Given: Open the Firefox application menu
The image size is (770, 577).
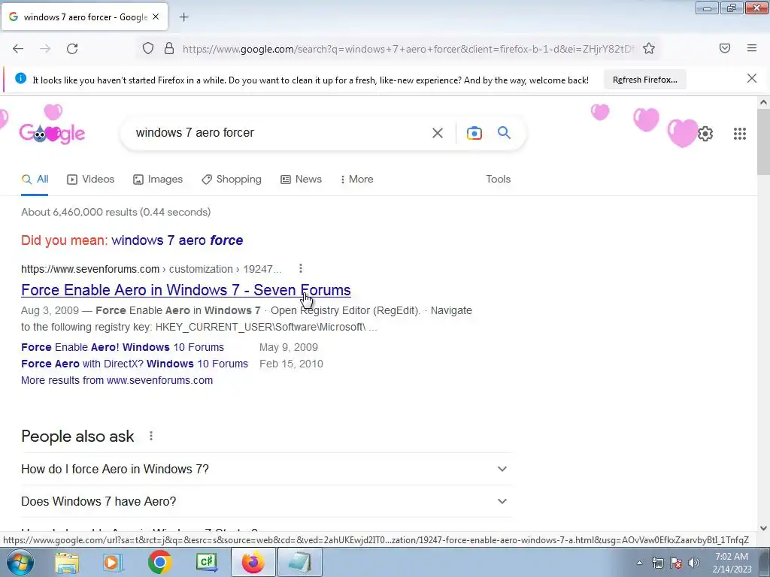Looking at the screenshot, I should [x=752, y=48].
